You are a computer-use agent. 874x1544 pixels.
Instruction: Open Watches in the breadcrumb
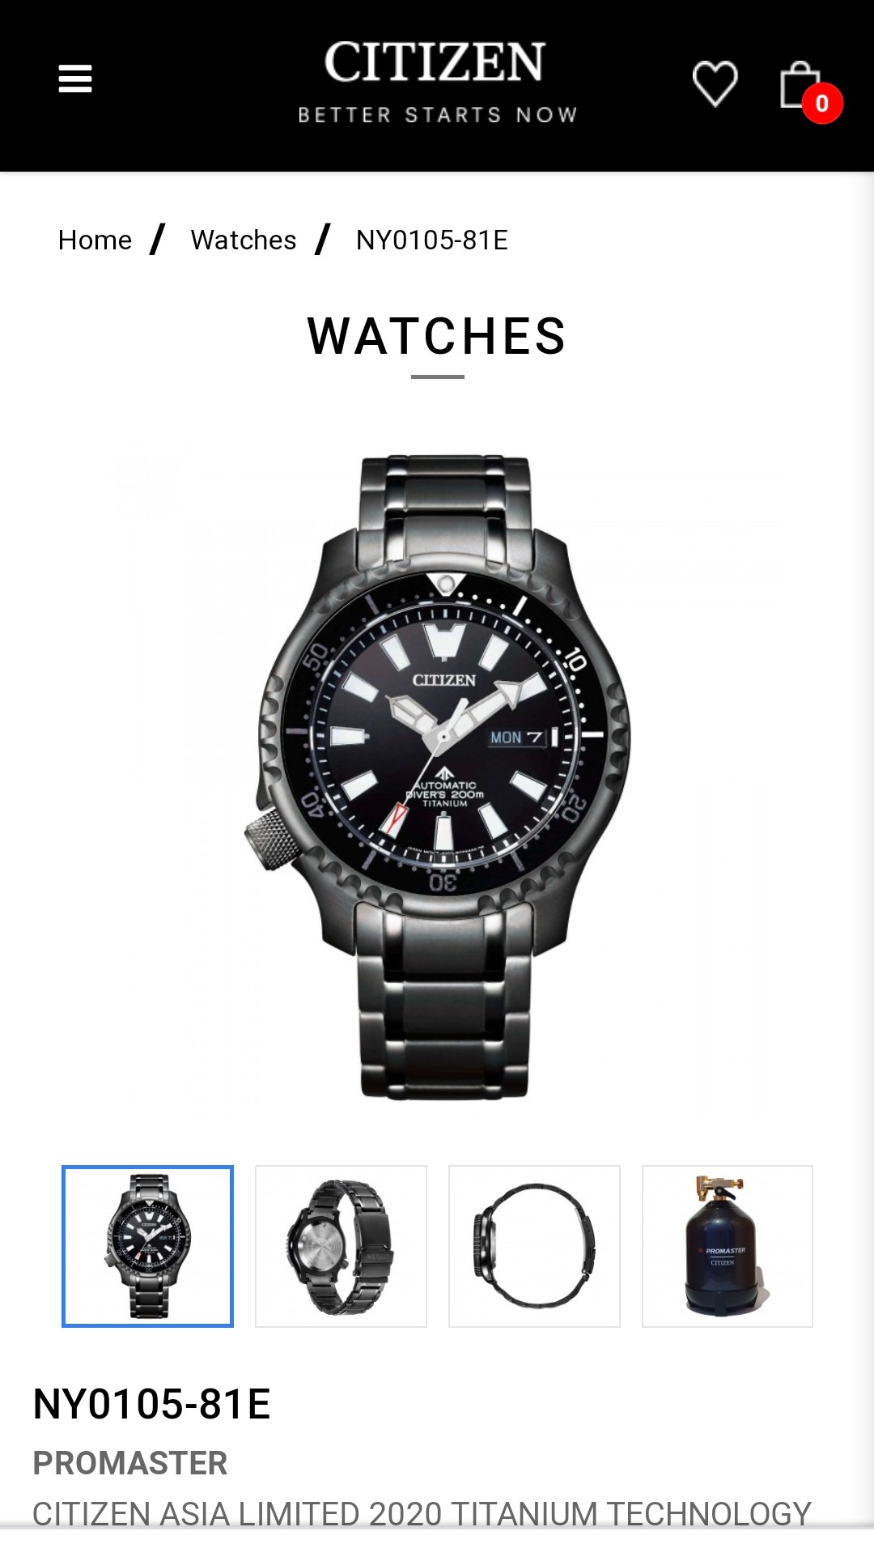click(244, 240)
